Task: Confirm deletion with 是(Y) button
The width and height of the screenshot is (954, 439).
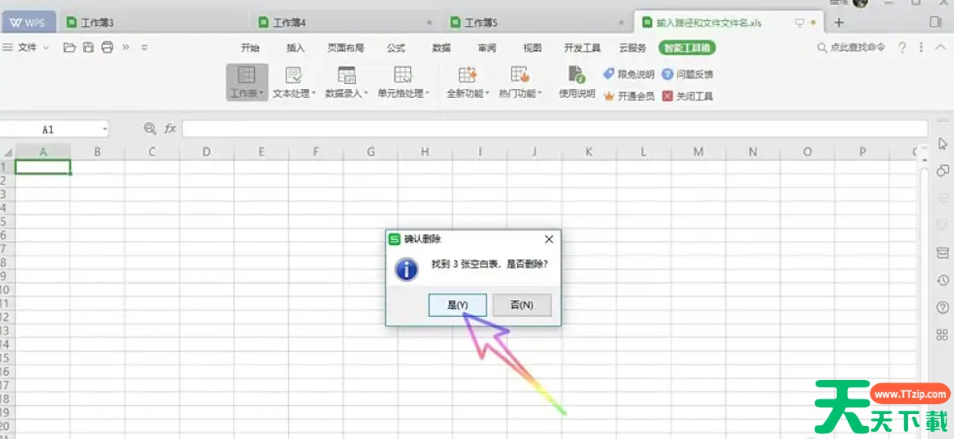Action: click(457, 306)
